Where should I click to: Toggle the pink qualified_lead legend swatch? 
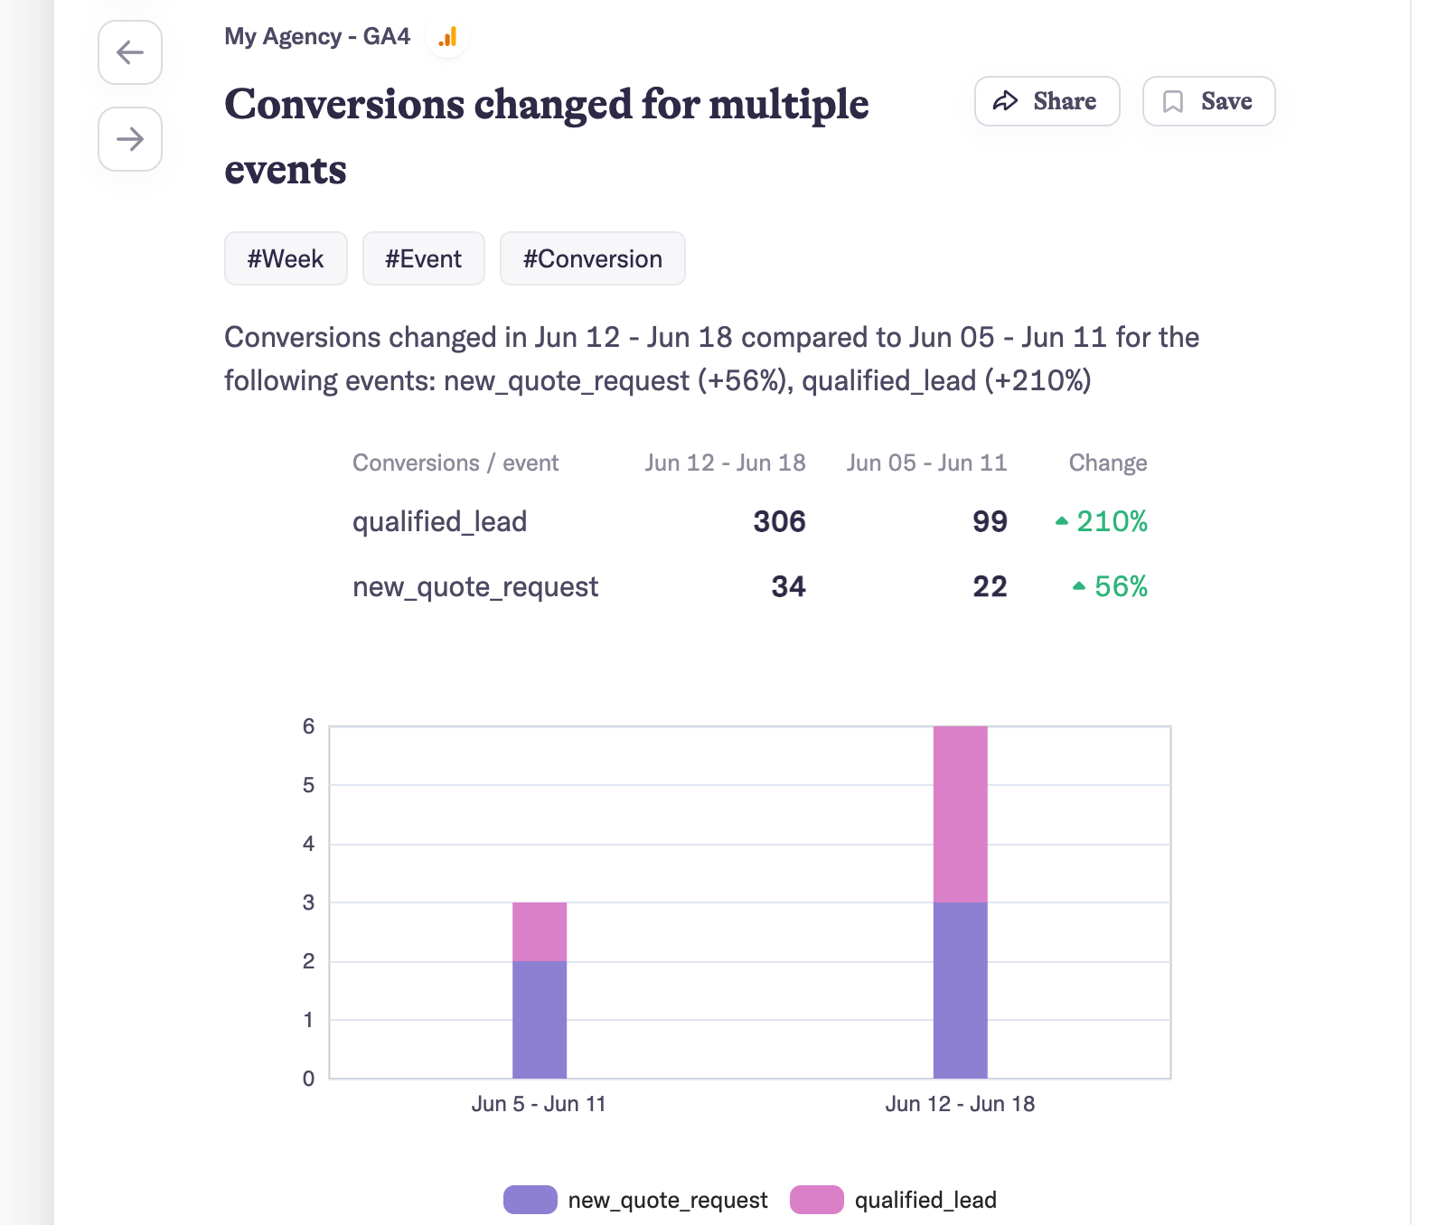pos(815,1200)
